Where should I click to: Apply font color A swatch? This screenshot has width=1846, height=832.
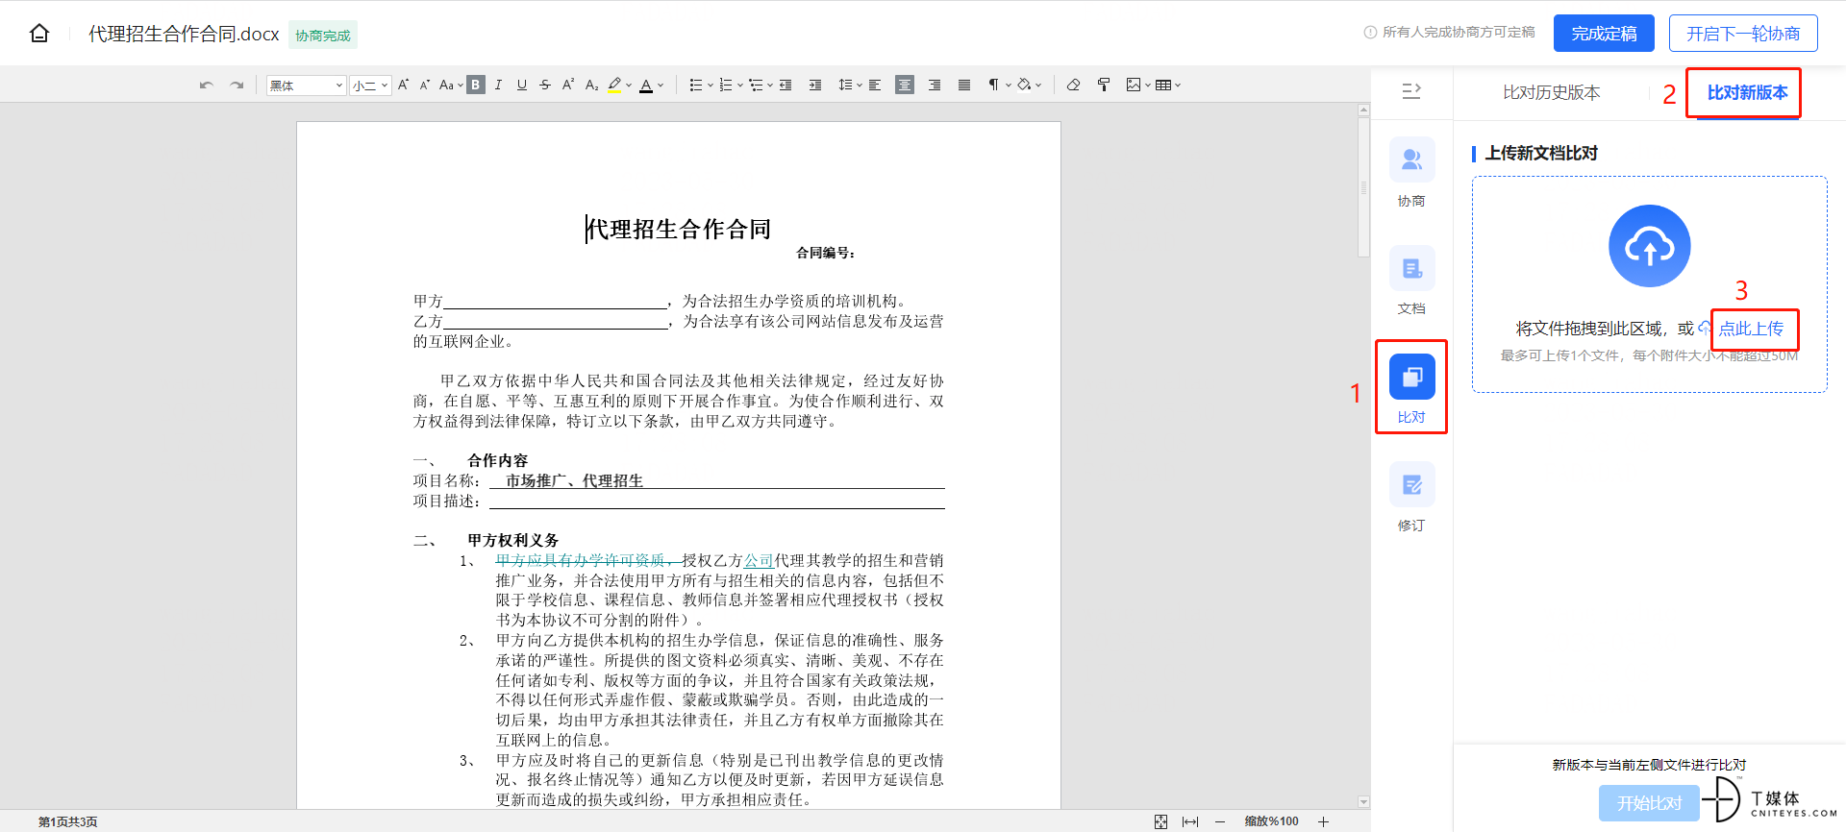click(x=646, y=85)
